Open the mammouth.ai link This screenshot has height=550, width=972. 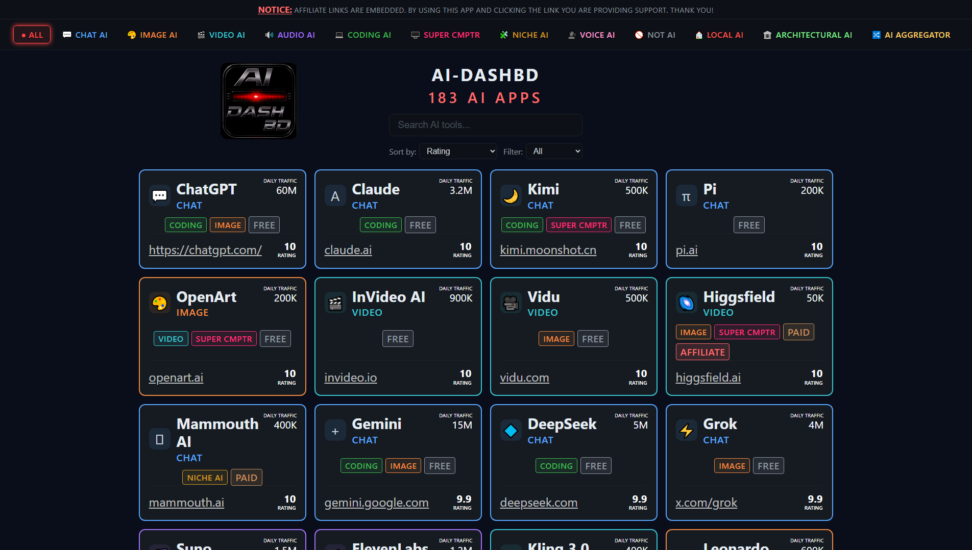(x=186, y=503)
